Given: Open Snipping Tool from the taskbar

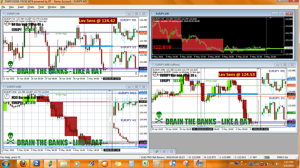Looking at the screenshot, I should point(186,164).
